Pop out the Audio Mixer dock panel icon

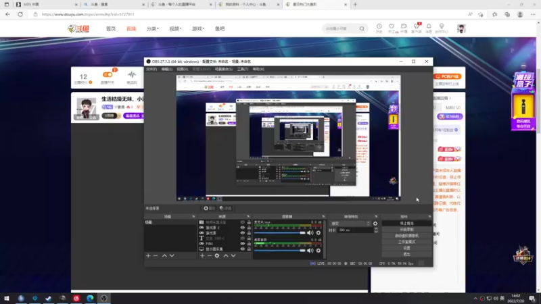click(x=323, y=216)
